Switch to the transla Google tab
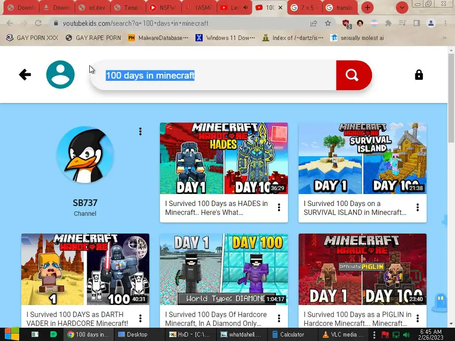 (x=340, y=8)
